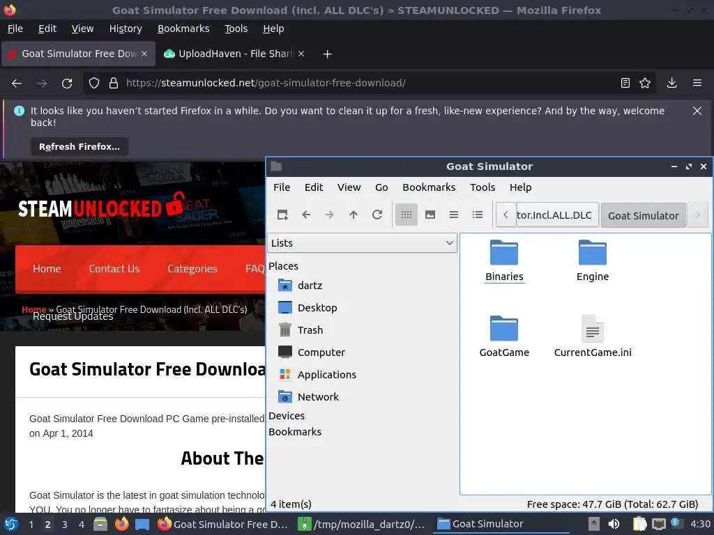The width and height of the screenshot is (714, 535).
Task: Activate /tmp/mozilla_dartz0 archive taskbar entry
Action: point(361,525)
